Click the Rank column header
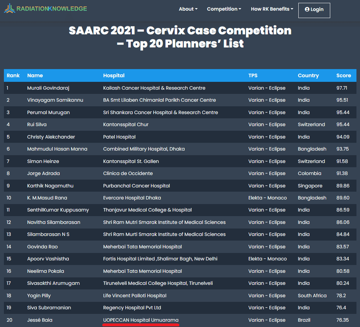 [x=13, y=75]
